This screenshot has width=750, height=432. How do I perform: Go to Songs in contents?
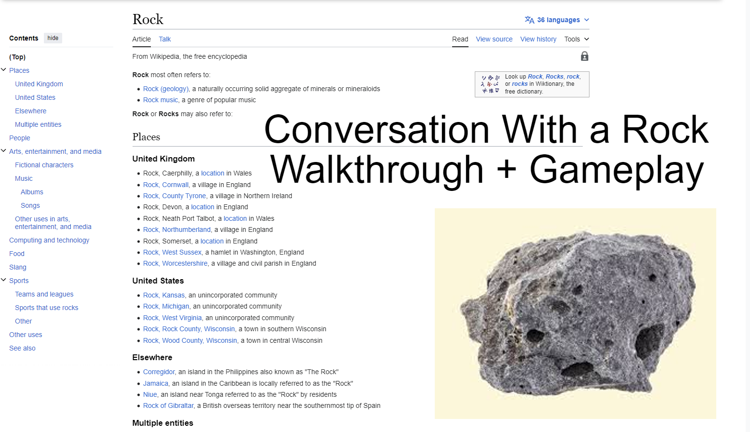pos(30,205)
